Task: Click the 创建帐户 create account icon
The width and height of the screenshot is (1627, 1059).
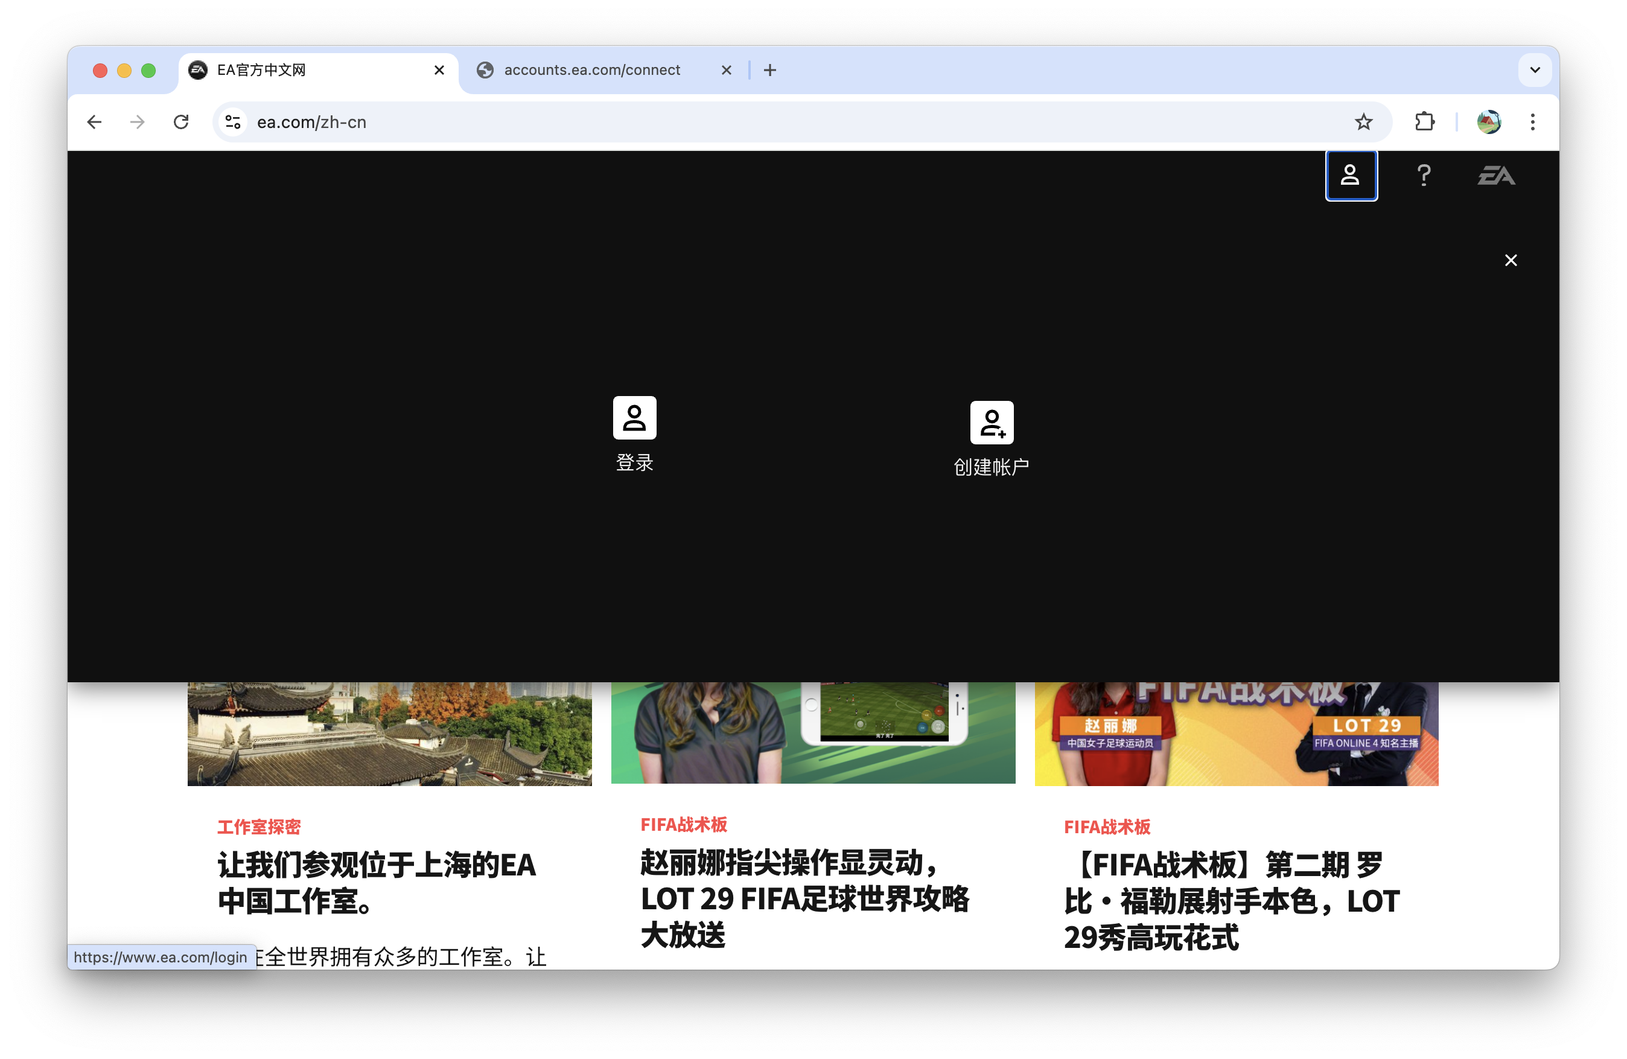Action: pyautogui.click(x=992, y=422)
